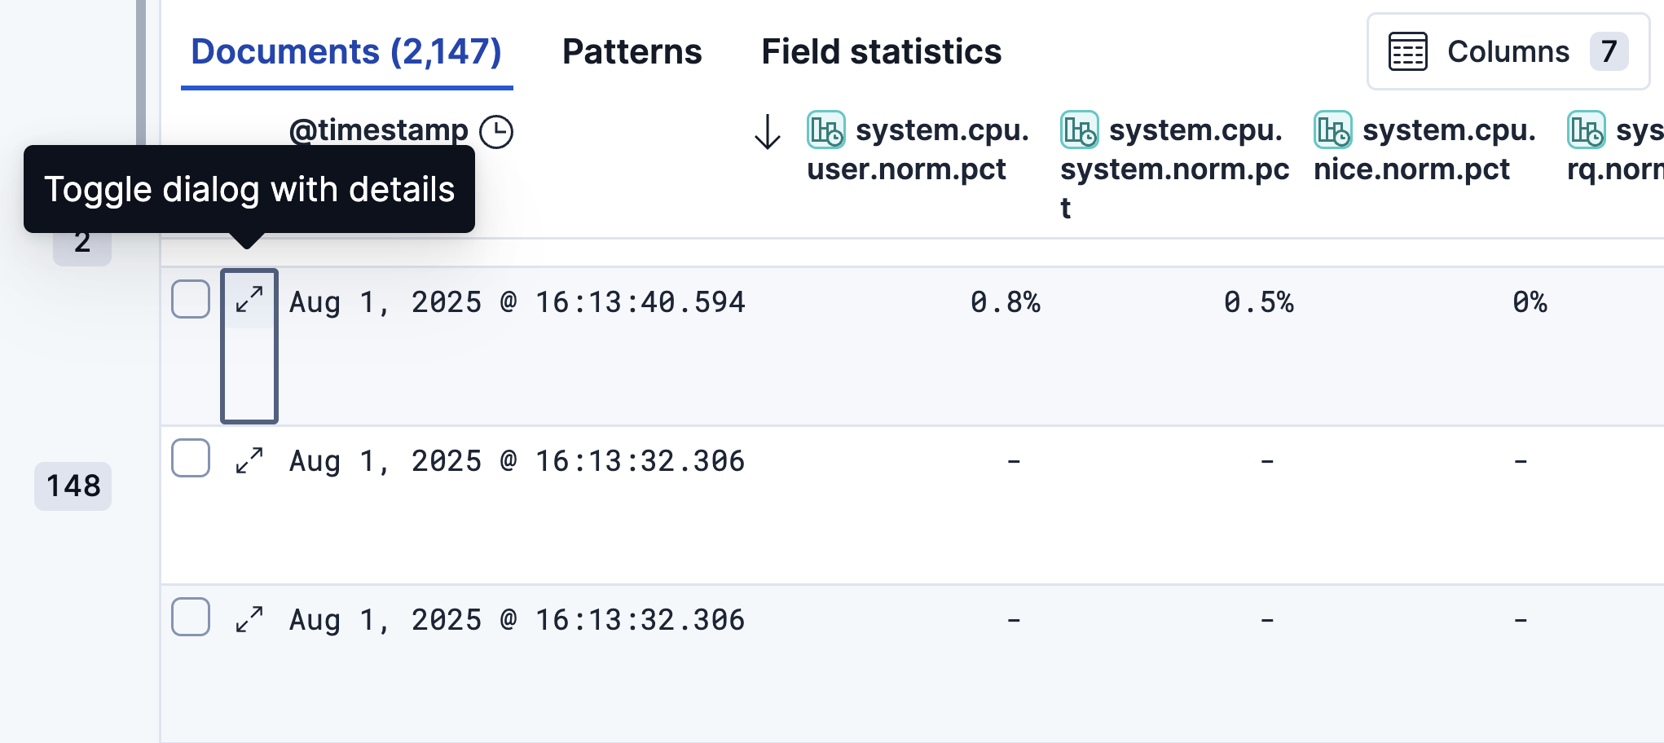This screenshot has width=1664, height=743.
Task: Toggle dialog with details for the first document
Action: point(249,301)
